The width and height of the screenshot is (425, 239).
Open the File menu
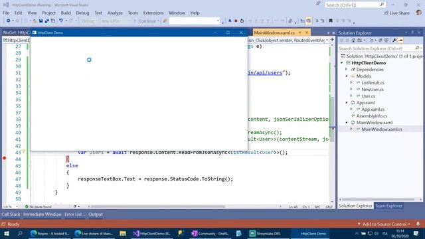click(6, 13)
